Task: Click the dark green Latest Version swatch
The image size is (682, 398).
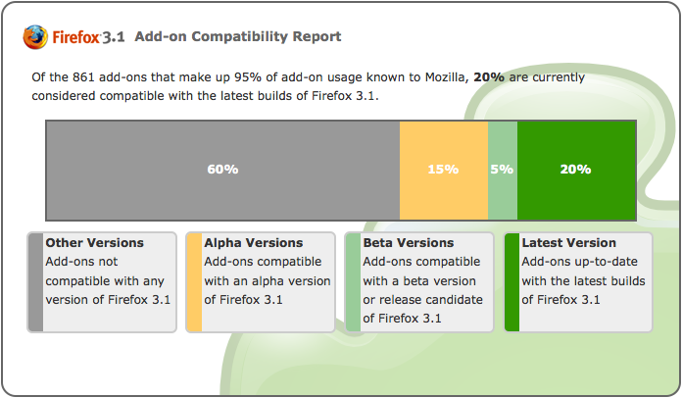Action: pyautogui.click(x=511, y=282)
